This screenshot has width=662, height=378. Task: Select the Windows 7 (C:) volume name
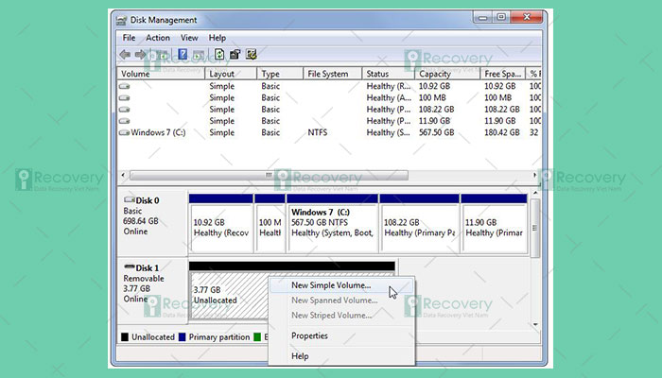coord(158,132)
